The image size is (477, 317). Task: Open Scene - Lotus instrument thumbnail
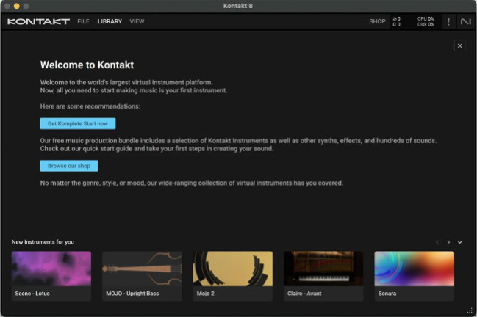click(x=51, y=269)
